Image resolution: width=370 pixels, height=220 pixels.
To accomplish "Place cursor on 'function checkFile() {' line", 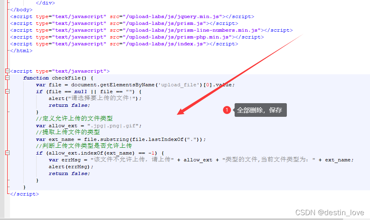I will [x=58, y=78].
